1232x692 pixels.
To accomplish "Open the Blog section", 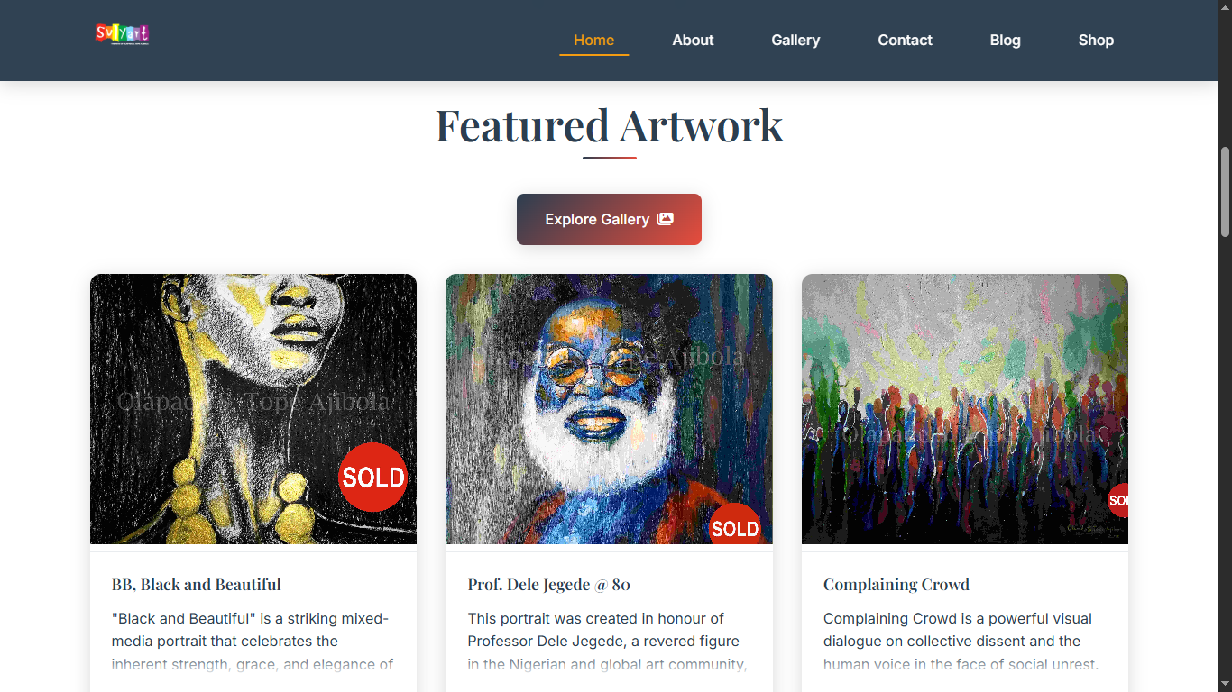I will 1005,40.
